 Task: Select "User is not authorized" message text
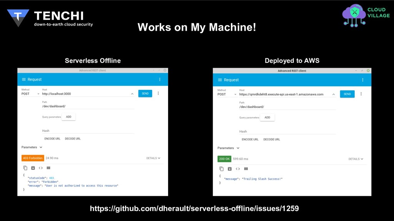click(x=82, y=186)
